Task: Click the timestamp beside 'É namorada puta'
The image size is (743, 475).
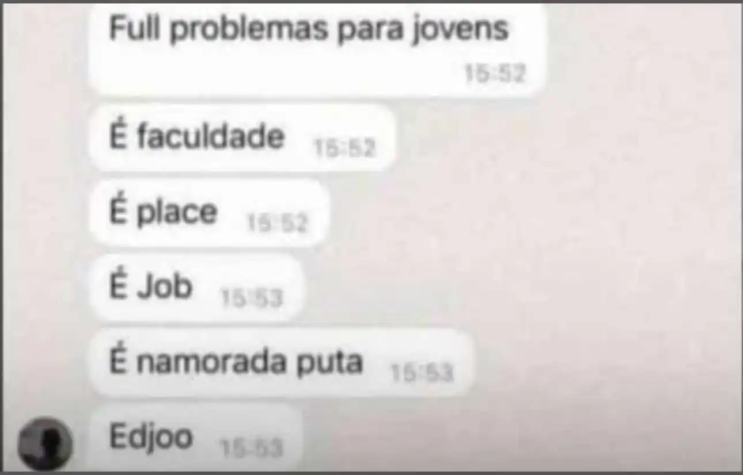Action: click(x=422, y=373)
